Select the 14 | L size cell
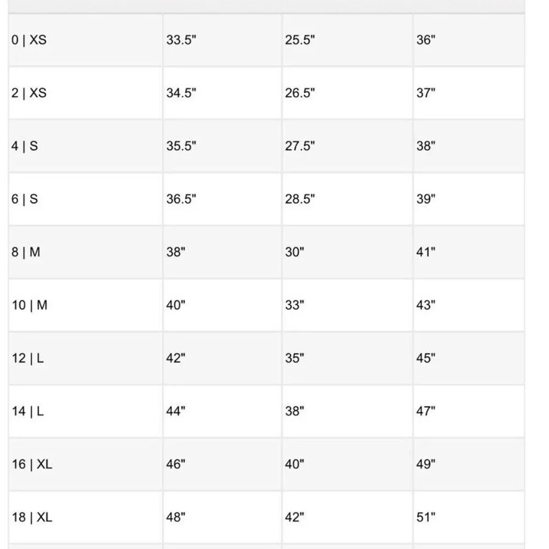 pyautogui.click(x=86, y=411)
